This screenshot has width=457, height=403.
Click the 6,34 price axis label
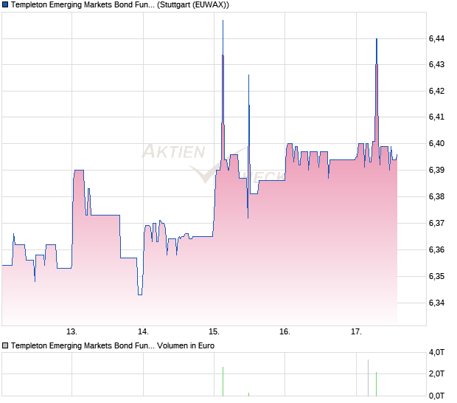point(436,303)
